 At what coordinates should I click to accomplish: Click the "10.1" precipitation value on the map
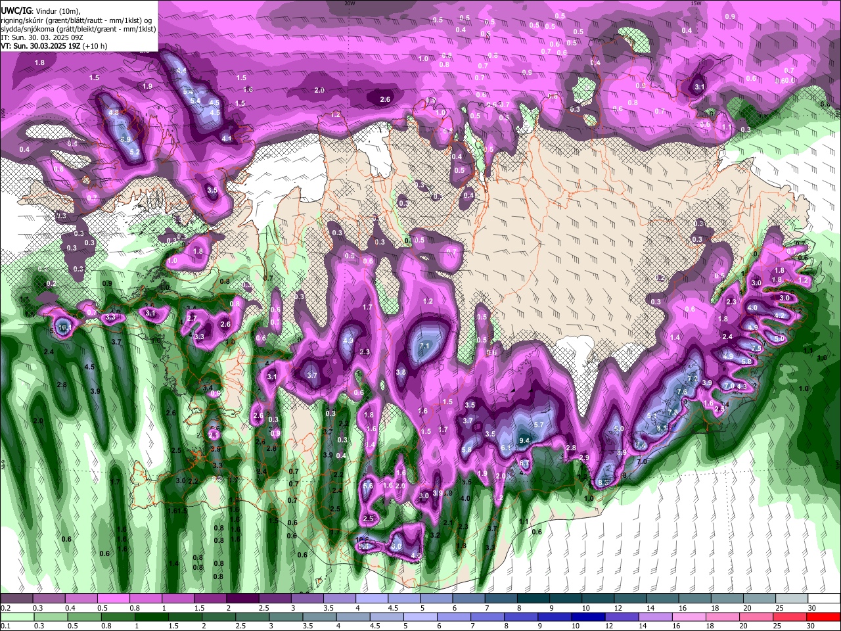click(64, 327)
